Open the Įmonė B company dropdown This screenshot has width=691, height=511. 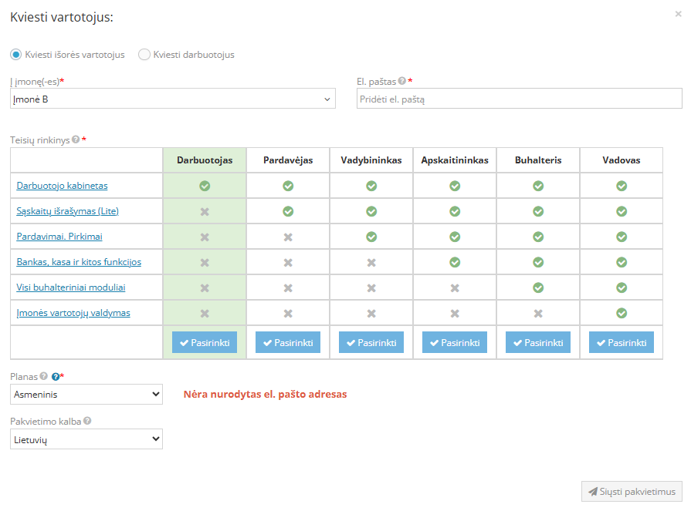click(173, 99)
